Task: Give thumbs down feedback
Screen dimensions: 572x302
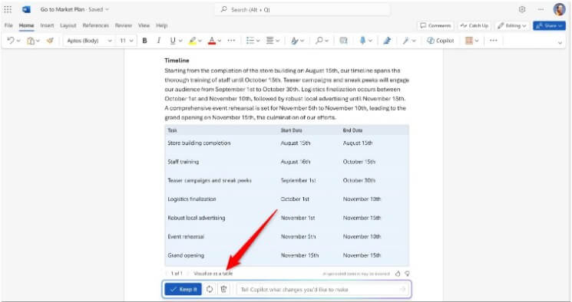Action: pyautogui.click(x=407, y=274)
